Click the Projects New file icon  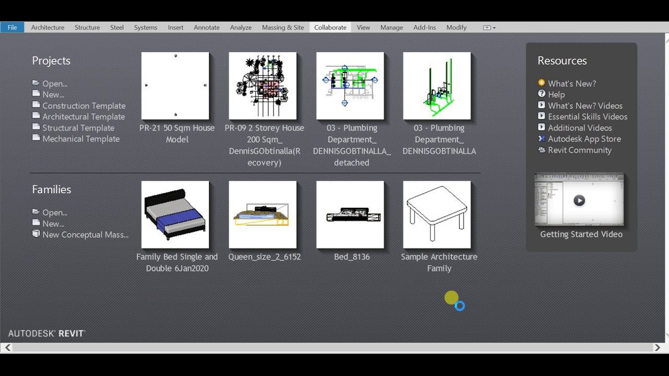tap(36, 93)
